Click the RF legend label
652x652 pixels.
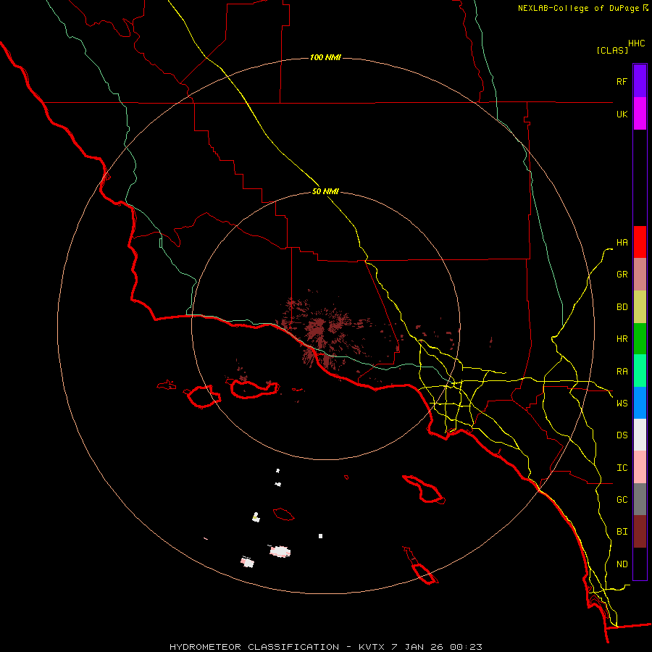pyautogui.click(x=622, y=81)
